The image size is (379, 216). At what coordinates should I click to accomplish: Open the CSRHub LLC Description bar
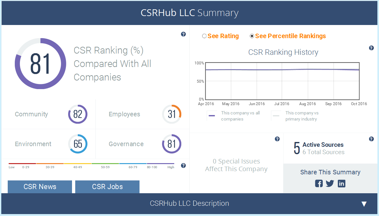[x=190, y=204]
